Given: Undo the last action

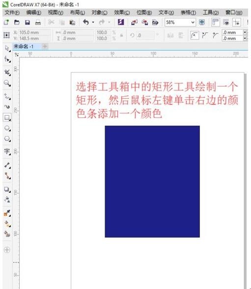Looking at the screenshot, I should point(86,22).
